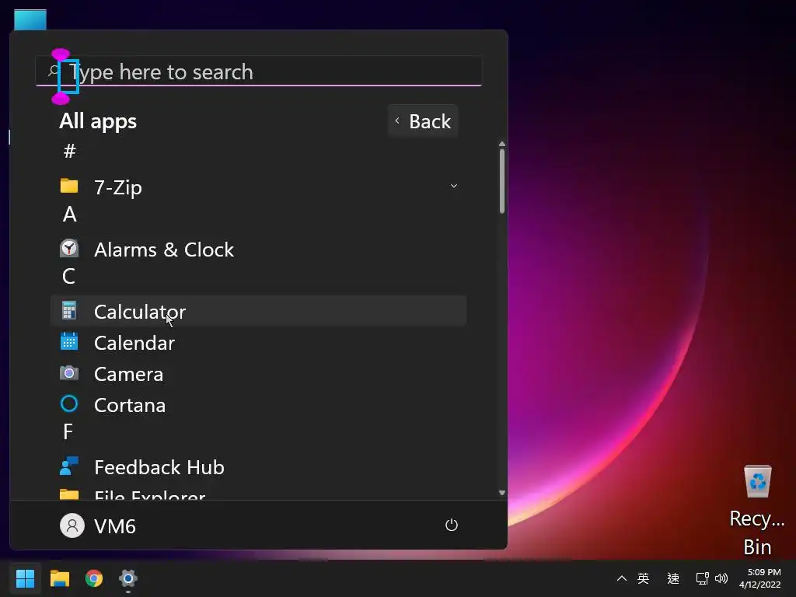796x597 pixels.
Task: Launch Alarms & Clock from its clock icon
Action: [x=69, y=248]
